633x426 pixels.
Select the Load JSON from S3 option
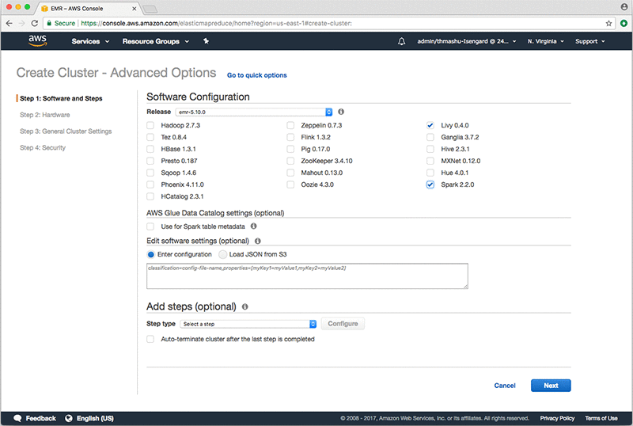click(222, 254)
